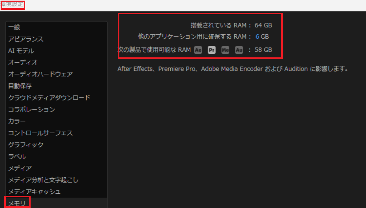
Task: Open オーディオ preferences
Action: coord(23,63)
